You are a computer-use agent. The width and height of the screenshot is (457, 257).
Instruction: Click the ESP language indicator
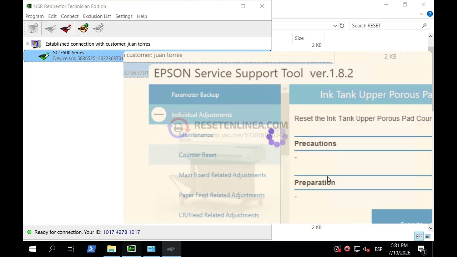(378, 249)
